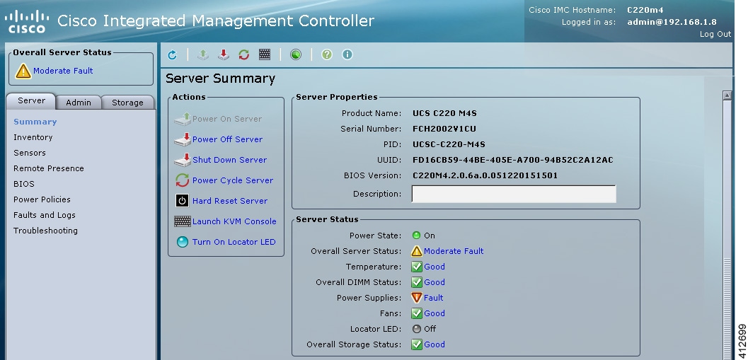This screenshot has width=748, height=360.
Task: Click Turn On Locator LED link
Action: point(234,242)
